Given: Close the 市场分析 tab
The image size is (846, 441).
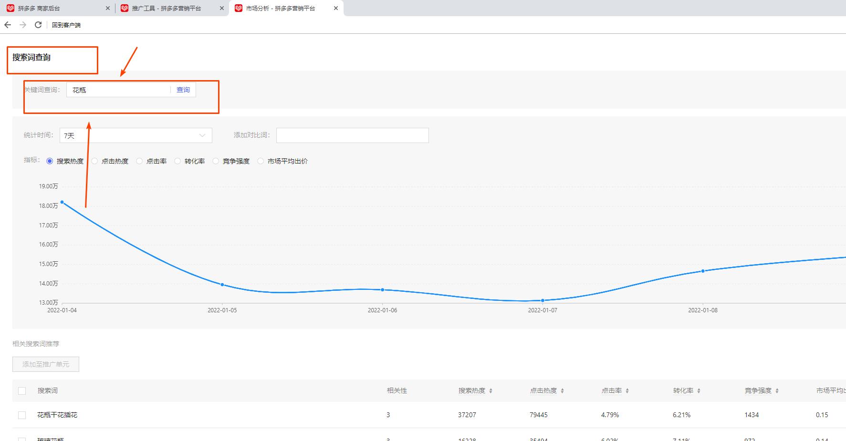Looking at the screenshot, I should pyautogui.click(x=336, y=8).
